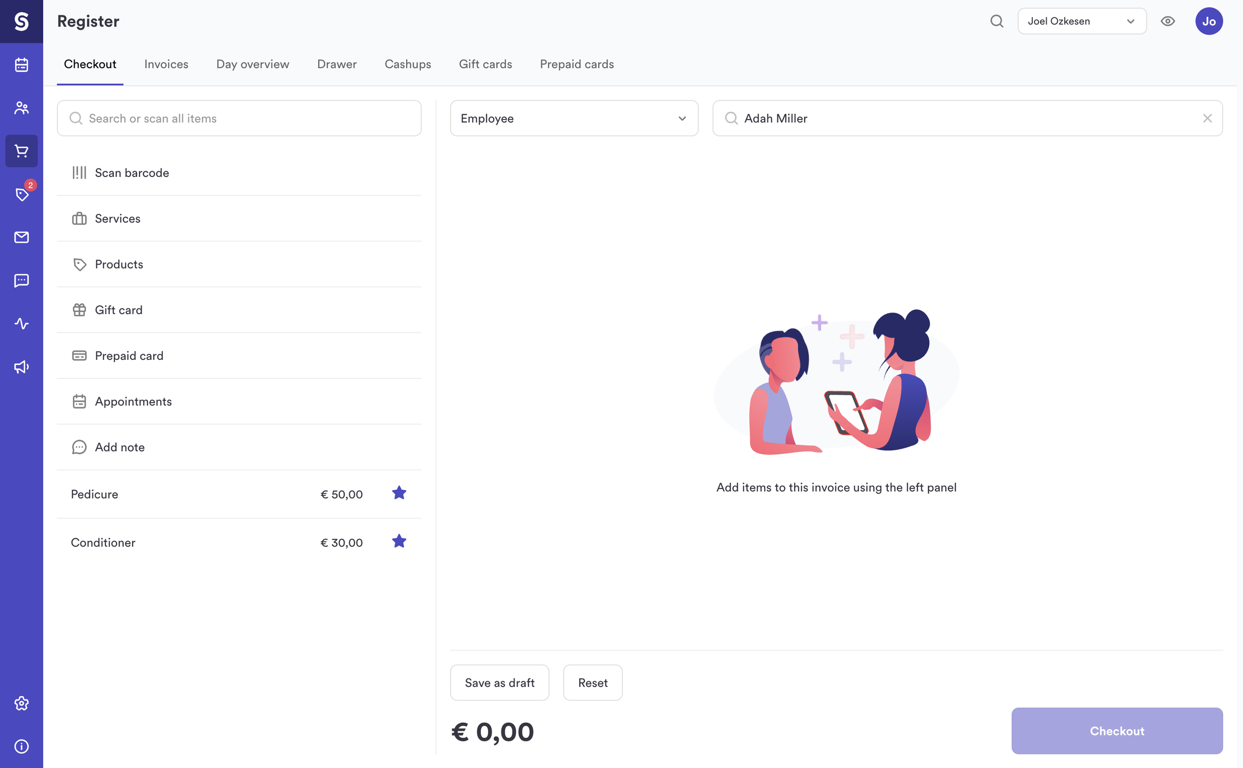Open settings gear in sidebar
Screen dimensions: 1243x768
pos(21,703)
